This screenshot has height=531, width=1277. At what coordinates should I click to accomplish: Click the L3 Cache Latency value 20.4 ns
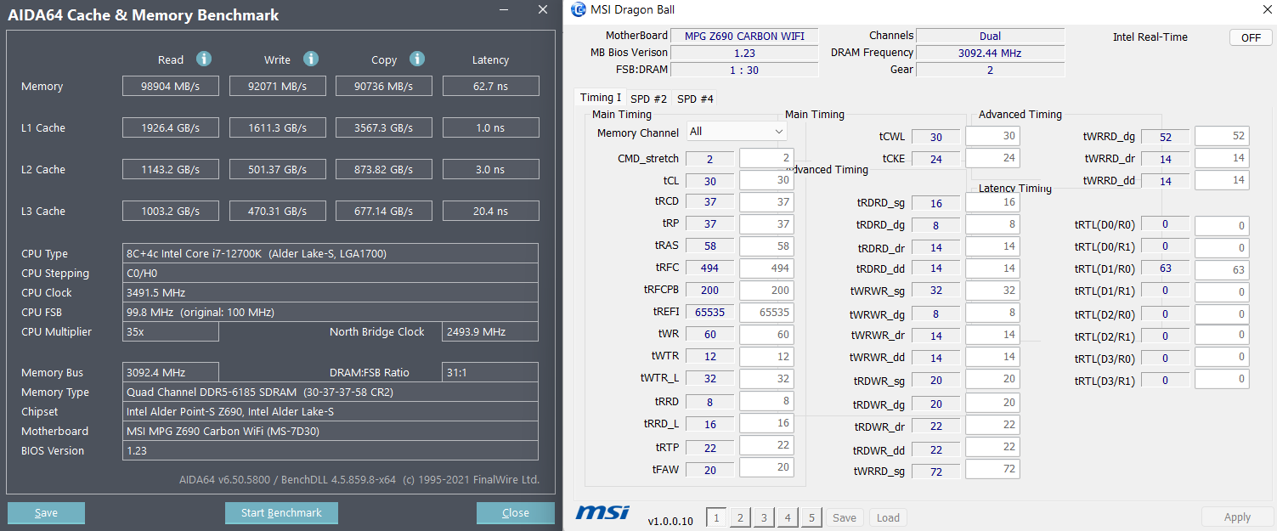pyautogui.click(x=490, y=211)
